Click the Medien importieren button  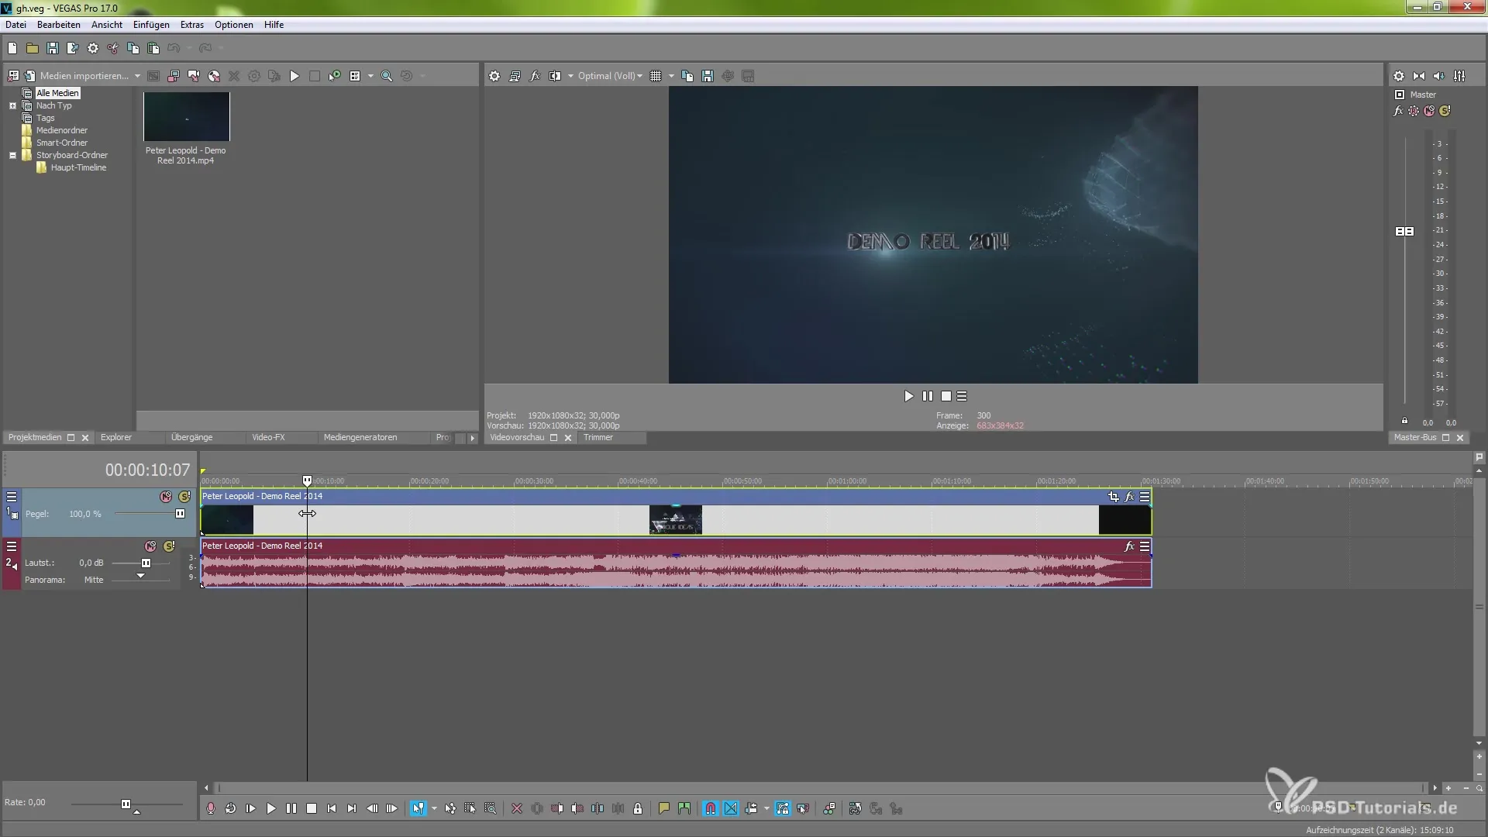[x=76, y=76]
